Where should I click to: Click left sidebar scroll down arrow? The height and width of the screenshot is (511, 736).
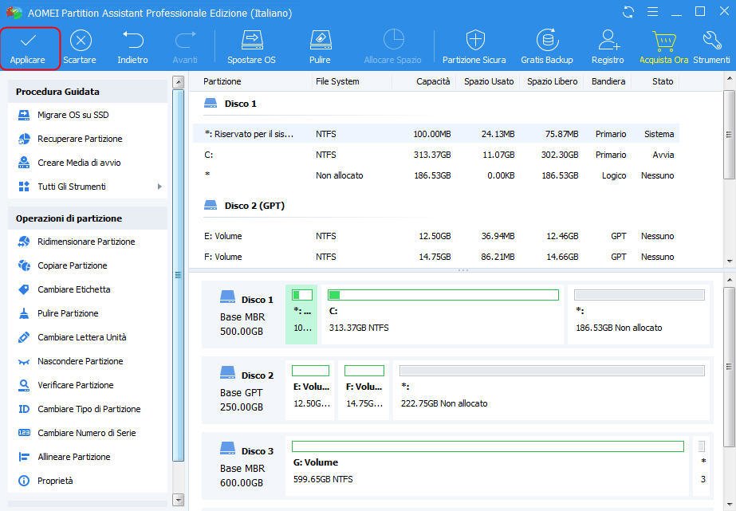(x=178, y=500)
